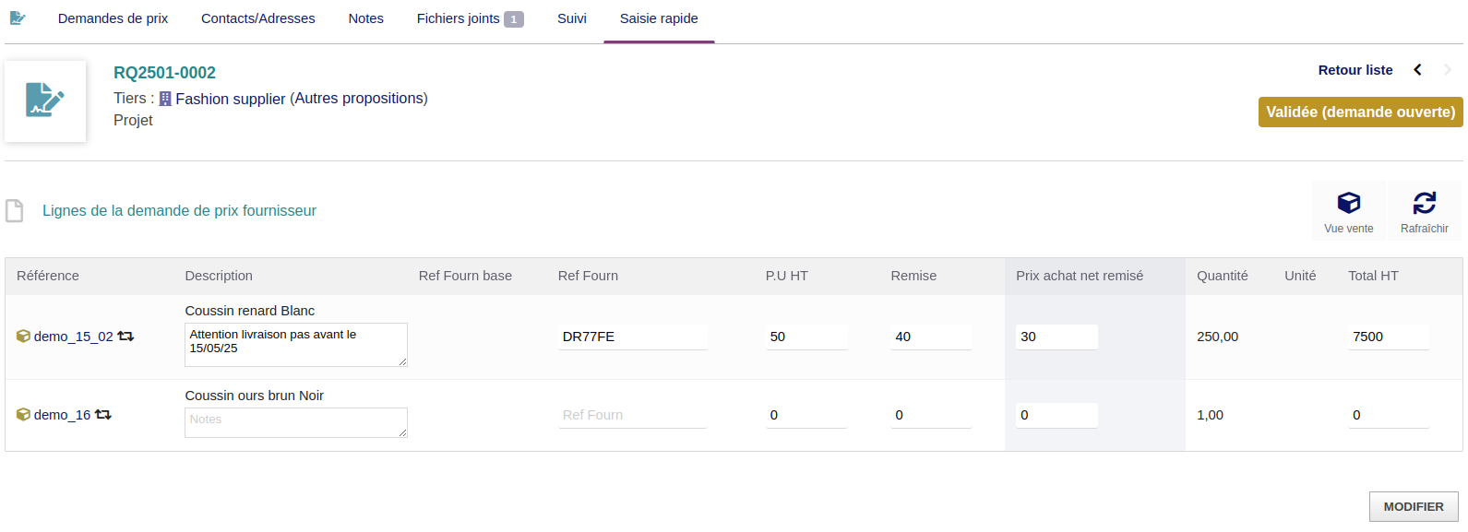The width and height of the screenshot is (1468, 532).
Task: Click the Ref Fourn field for demo_16
Action: 632,415
